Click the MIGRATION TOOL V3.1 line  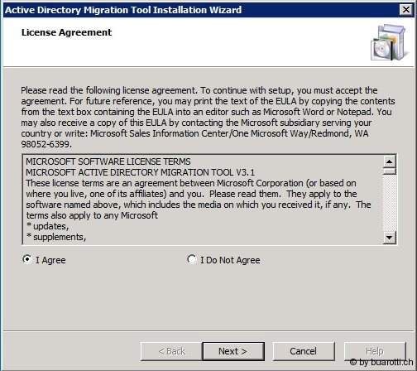coord(140,172)
